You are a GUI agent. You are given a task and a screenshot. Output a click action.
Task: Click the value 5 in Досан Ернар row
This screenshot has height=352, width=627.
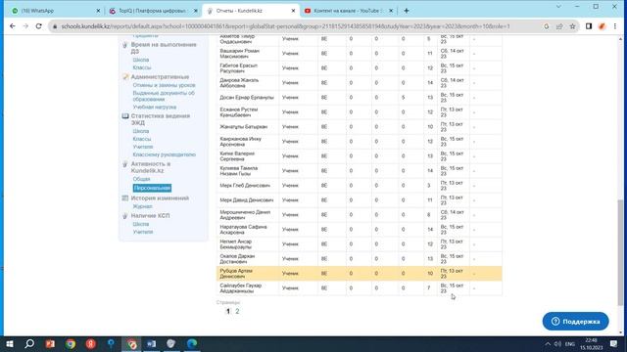[x=403, y=98]
